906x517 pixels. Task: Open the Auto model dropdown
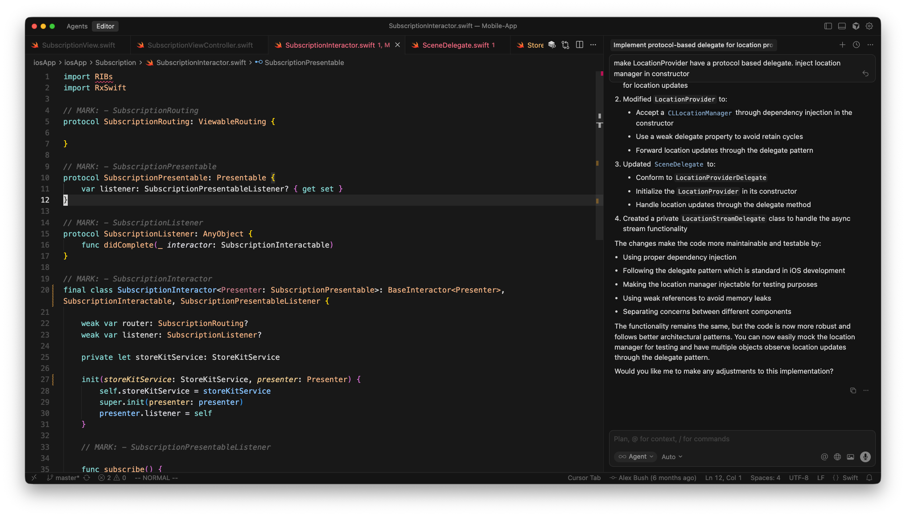(x=672, y=456)
